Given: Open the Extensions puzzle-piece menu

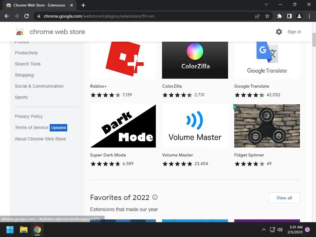Looking at the screenshot, I should [x=280, y=16].
